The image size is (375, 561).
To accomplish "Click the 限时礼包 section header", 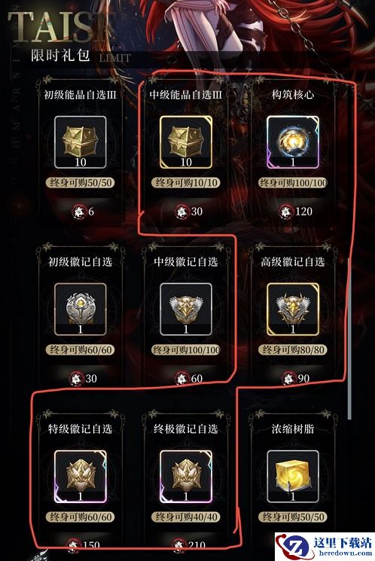I will [x=60, y=56].
